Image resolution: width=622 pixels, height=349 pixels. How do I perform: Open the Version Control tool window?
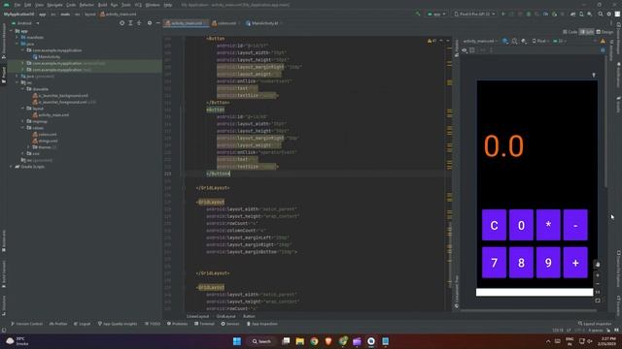(x=26, y=324)
